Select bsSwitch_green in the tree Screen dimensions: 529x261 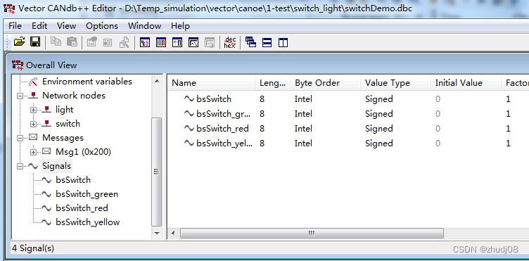(87, 194)
